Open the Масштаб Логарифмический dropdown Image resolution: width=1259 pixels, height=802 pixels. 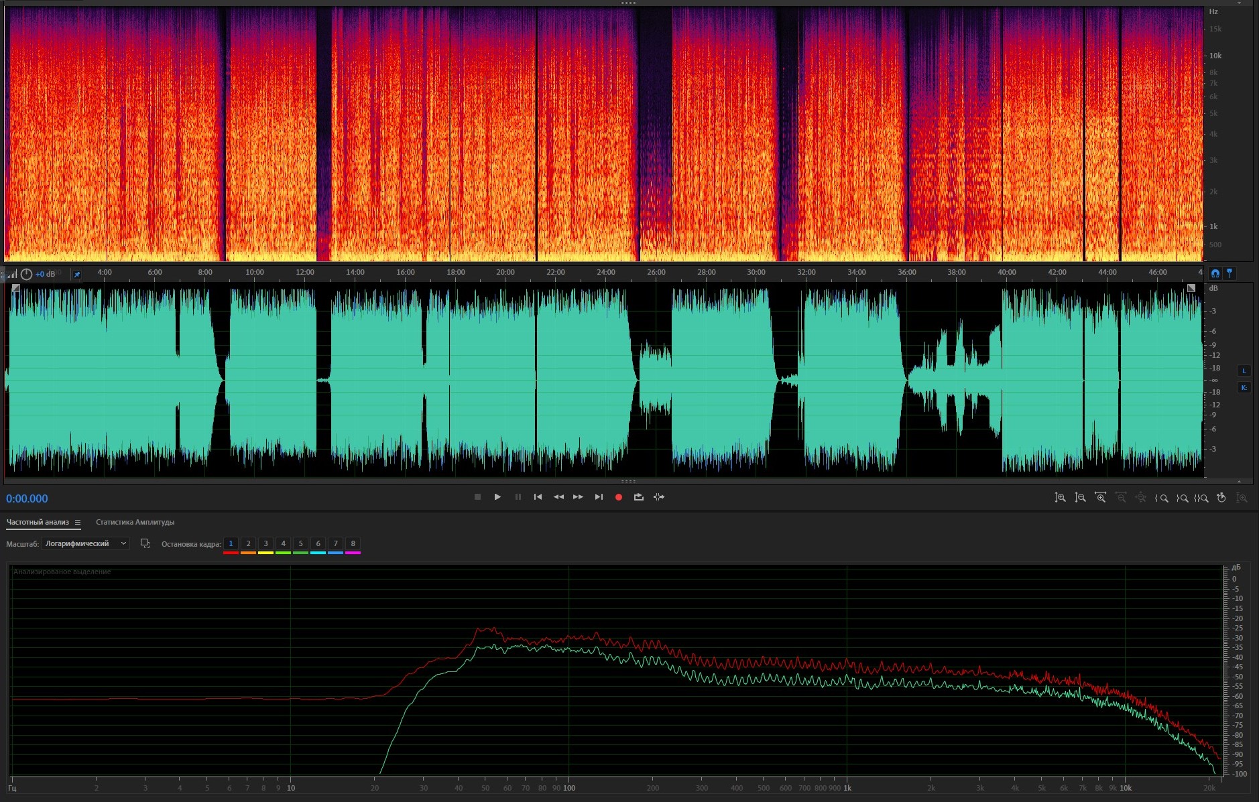(85, 543)
